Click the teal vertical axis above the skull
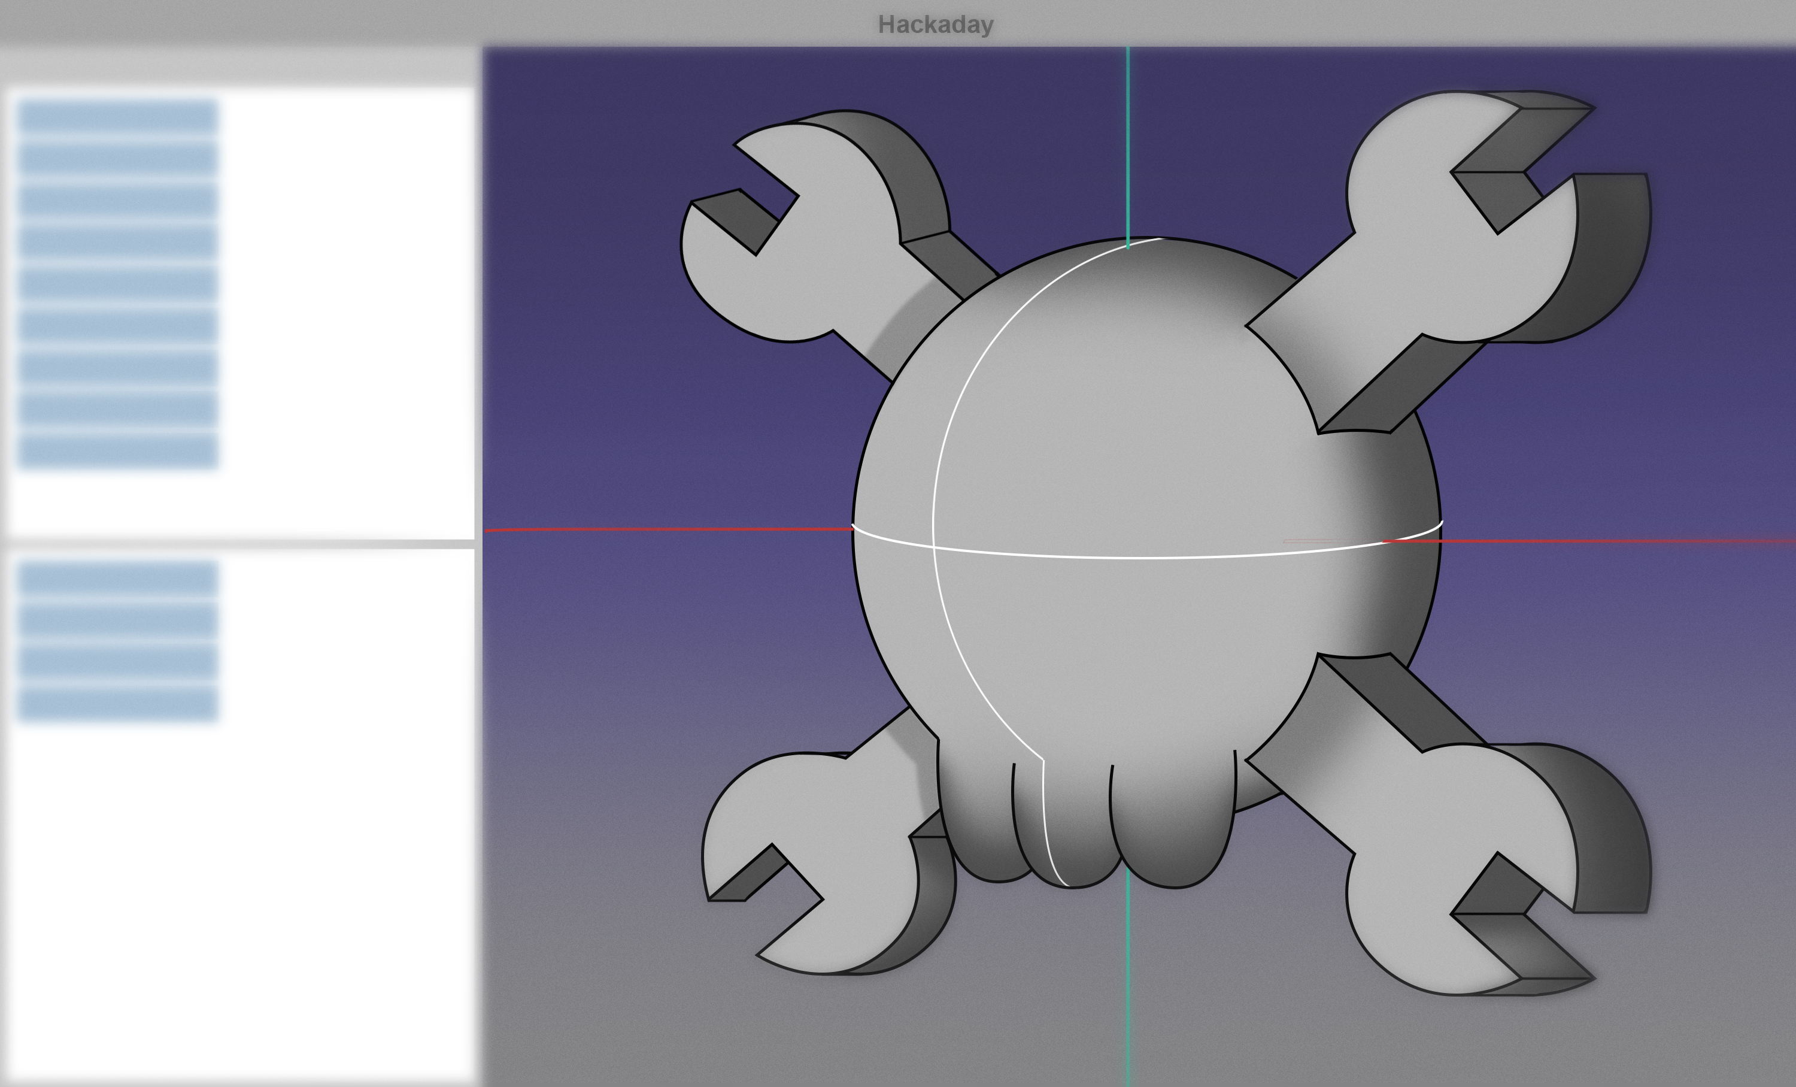This screenshot has width=1796, height=1087. (1128, 146)
